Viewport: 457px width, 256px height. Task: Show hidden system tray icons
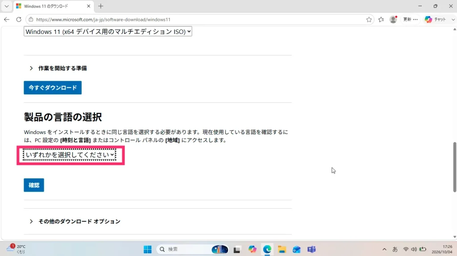click(384, 249)
